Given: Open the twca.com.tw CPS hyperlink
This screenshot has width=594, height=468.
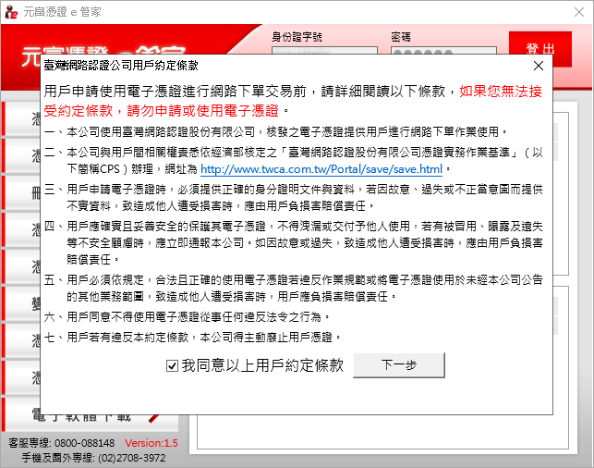Looking at the screenshot, I should (x=321, y=169).
